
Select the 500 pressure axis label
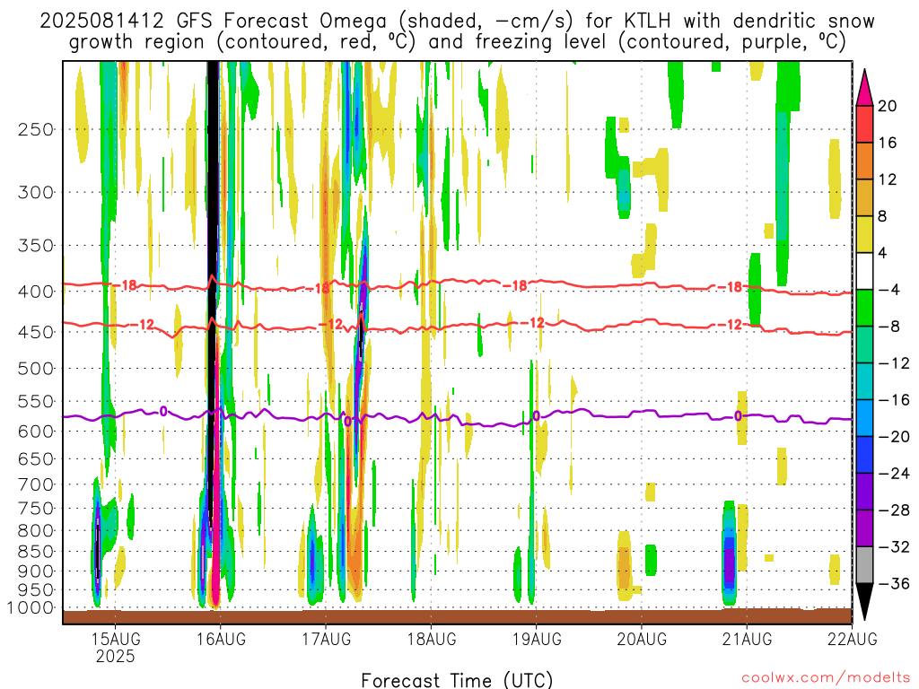pos(36,369)
